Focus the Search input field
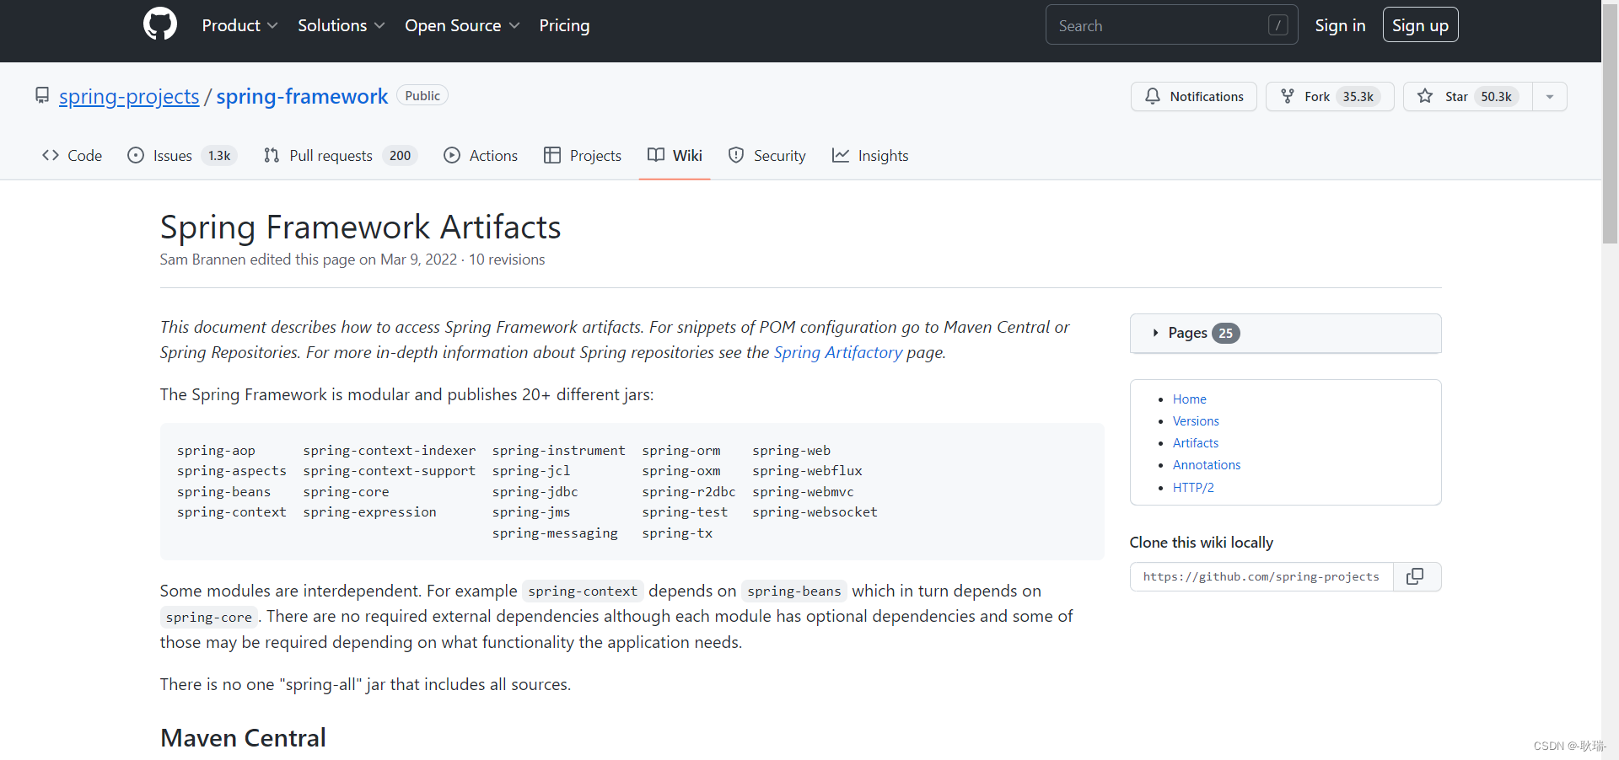The image size is (1619, 760). click(1171, 25)
